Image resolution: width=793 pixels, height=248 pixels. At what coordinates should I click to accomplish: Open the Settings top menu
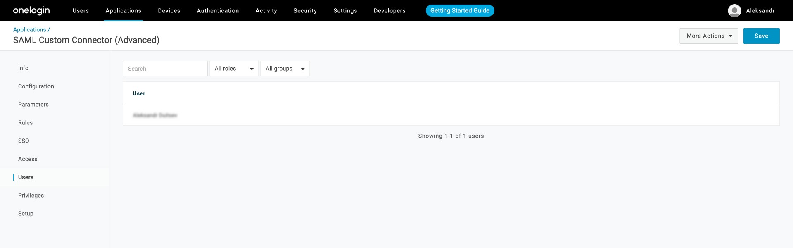pos(345,11)
